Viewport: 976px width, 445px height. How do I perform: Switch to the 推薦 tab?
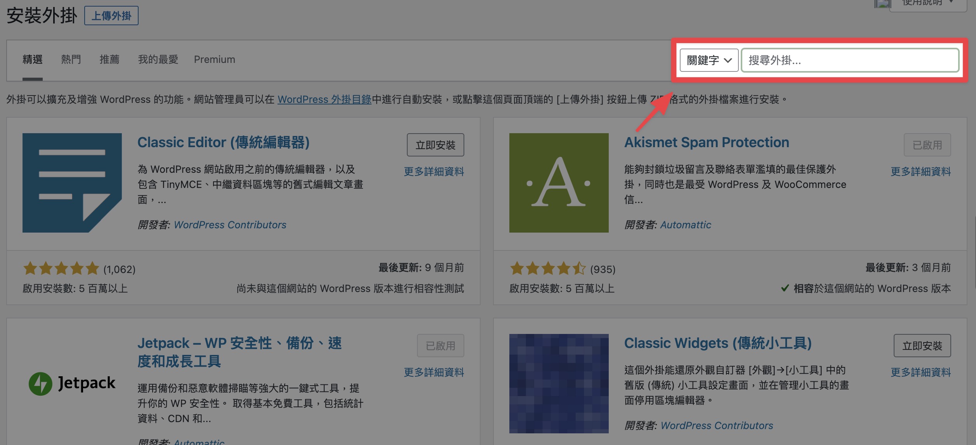tap(109, 59)
